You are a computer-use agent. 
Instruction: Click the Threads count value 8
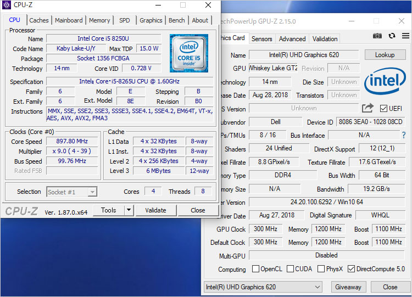[x=203, y=191]
